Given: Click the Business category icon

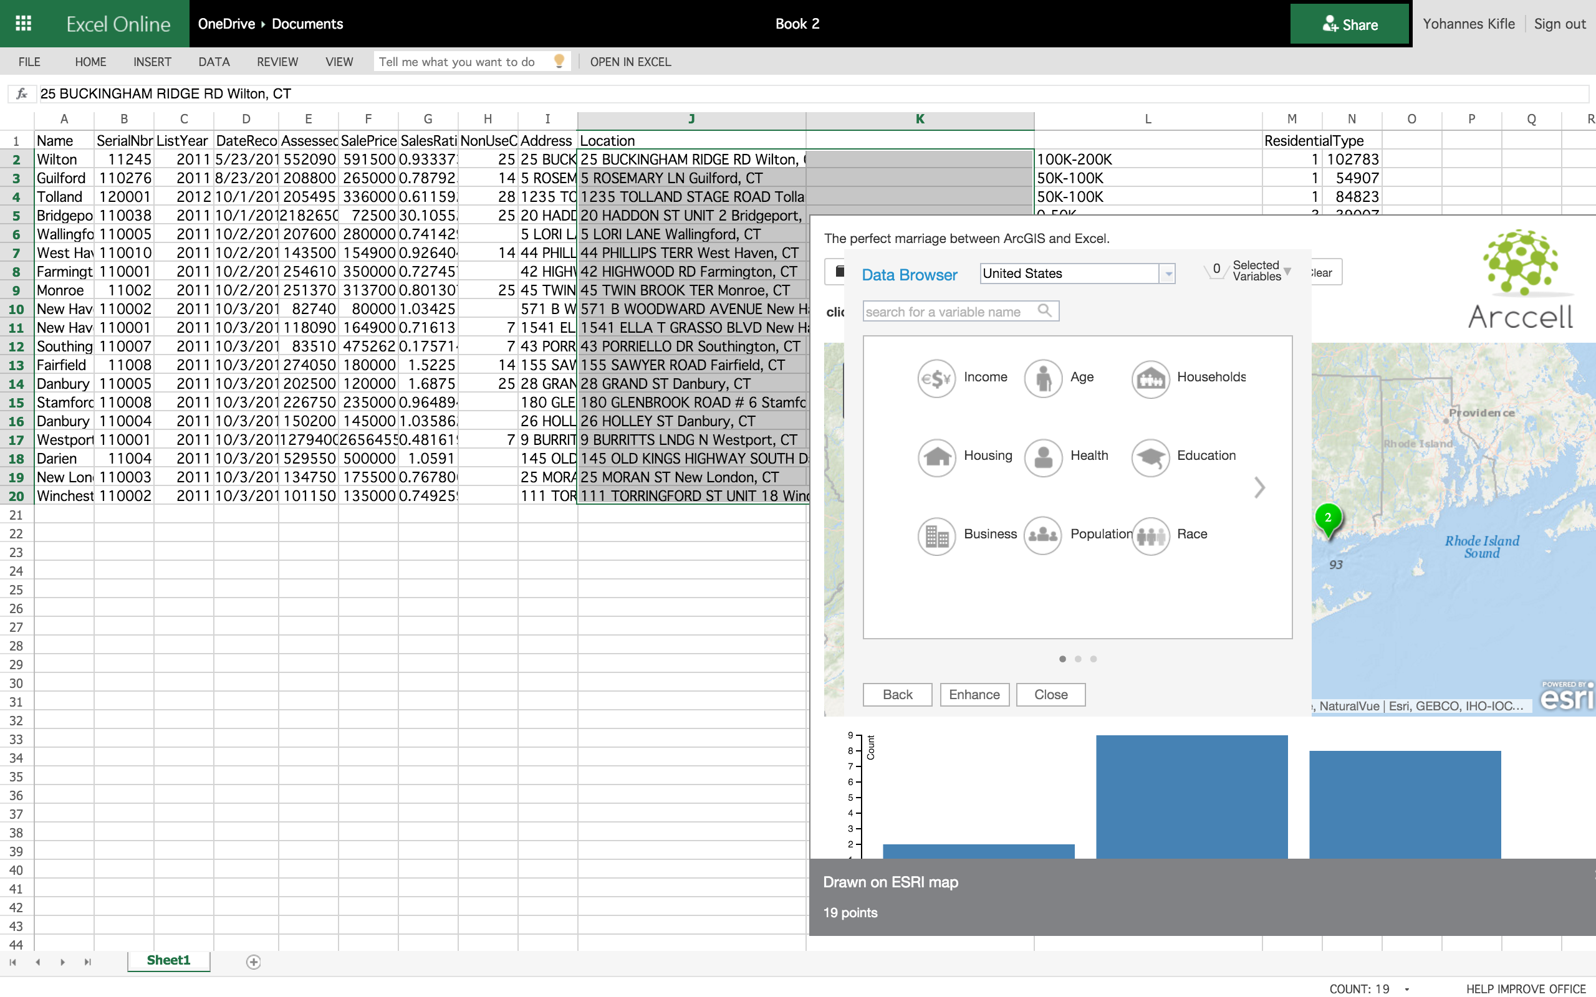Looking at the screenshot, I should click(x=936, y=535).
